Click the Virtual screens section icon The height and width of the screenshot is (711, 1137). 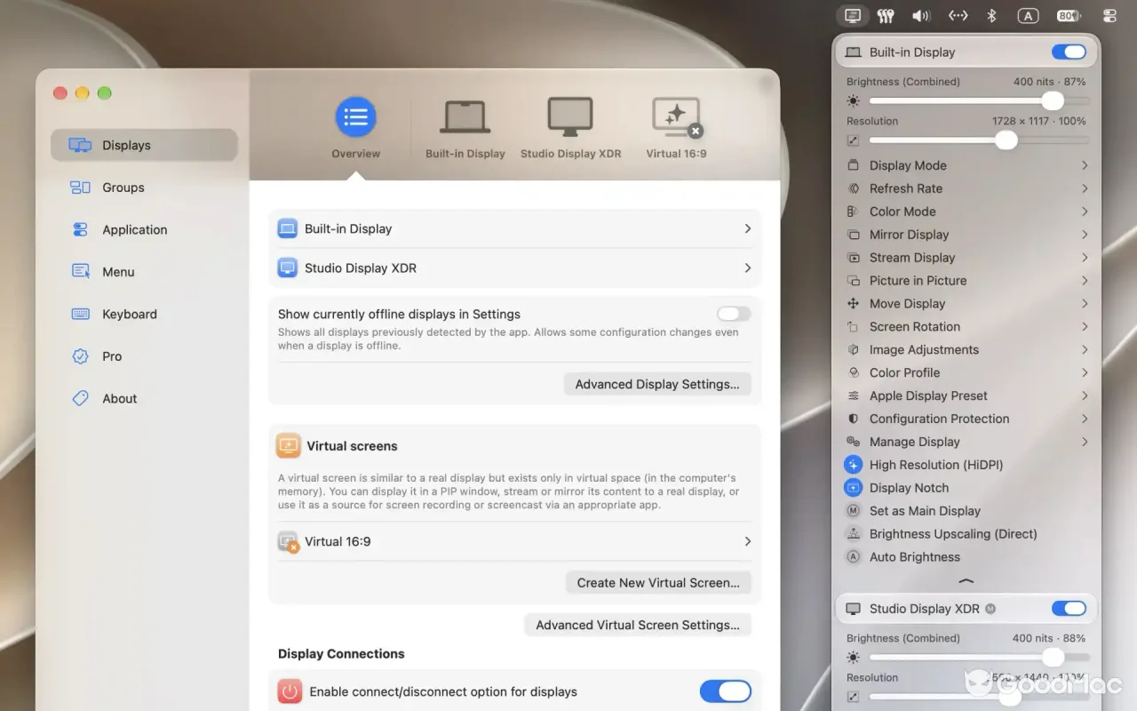[288, 445]
